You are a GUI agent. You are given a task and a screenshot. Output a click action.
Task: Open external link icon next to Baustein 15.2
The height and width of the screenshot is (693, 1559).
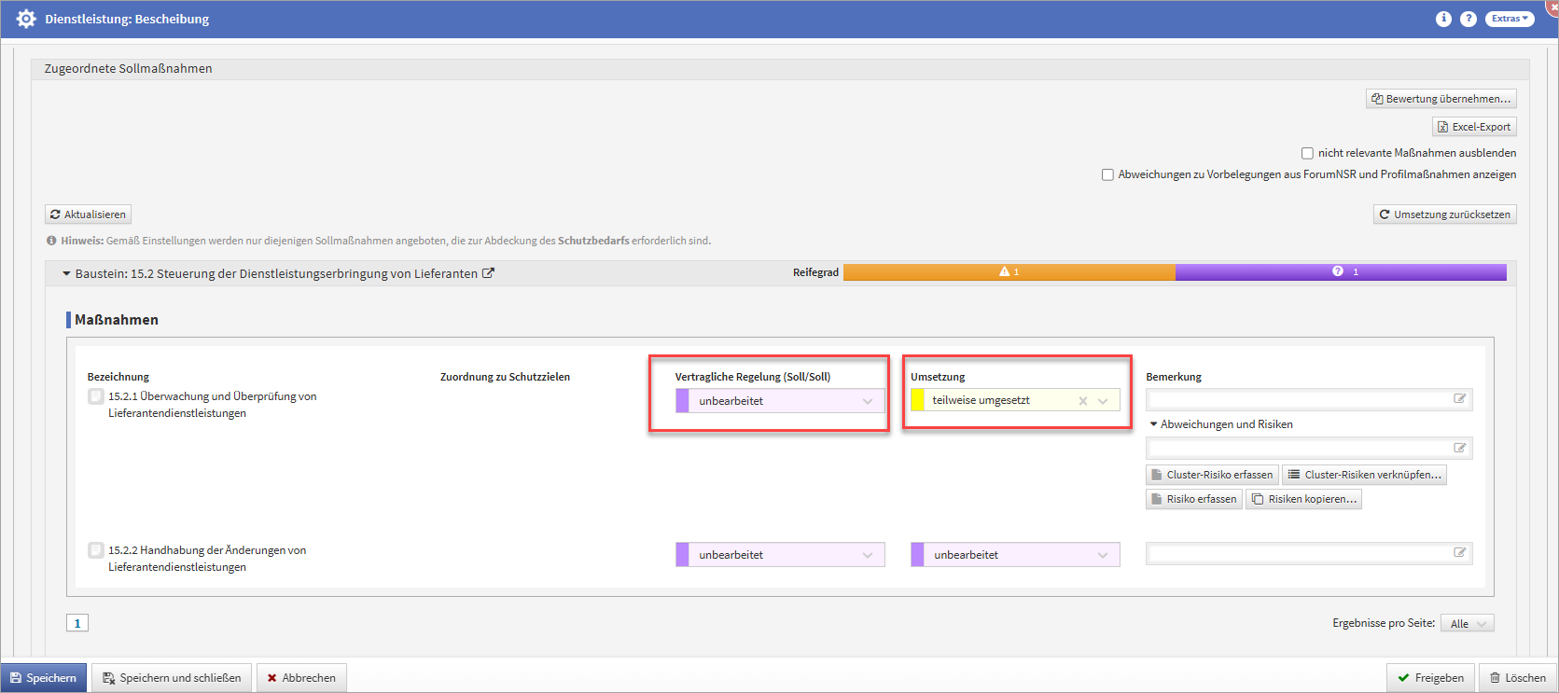coord(488,273)
